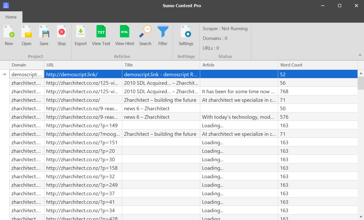Click the word count 56 cell

pyautogui.click(x=318, y=83)
